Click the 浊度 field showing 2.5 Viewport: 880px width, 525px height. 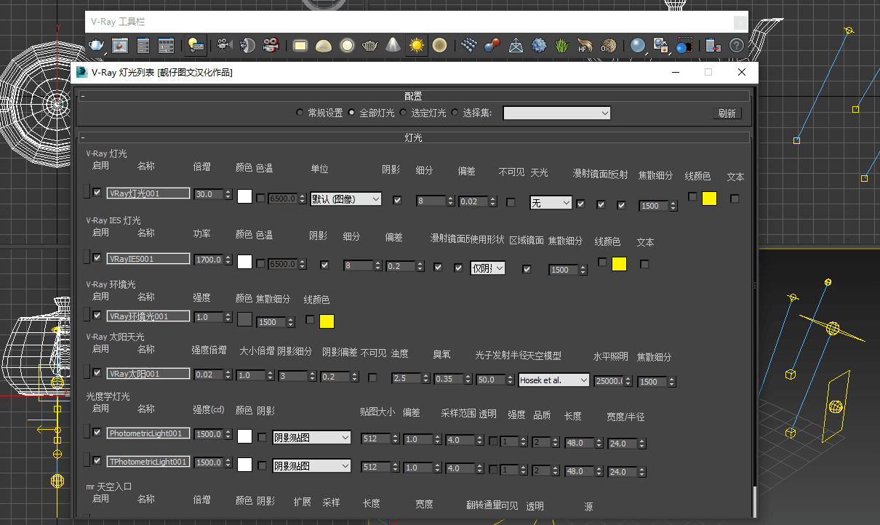point(407,378)
